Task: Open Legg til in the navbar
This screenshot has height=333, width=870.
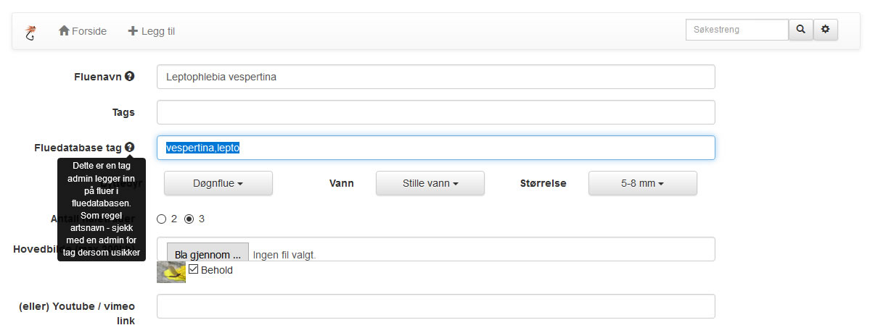Action: [152, 31]
